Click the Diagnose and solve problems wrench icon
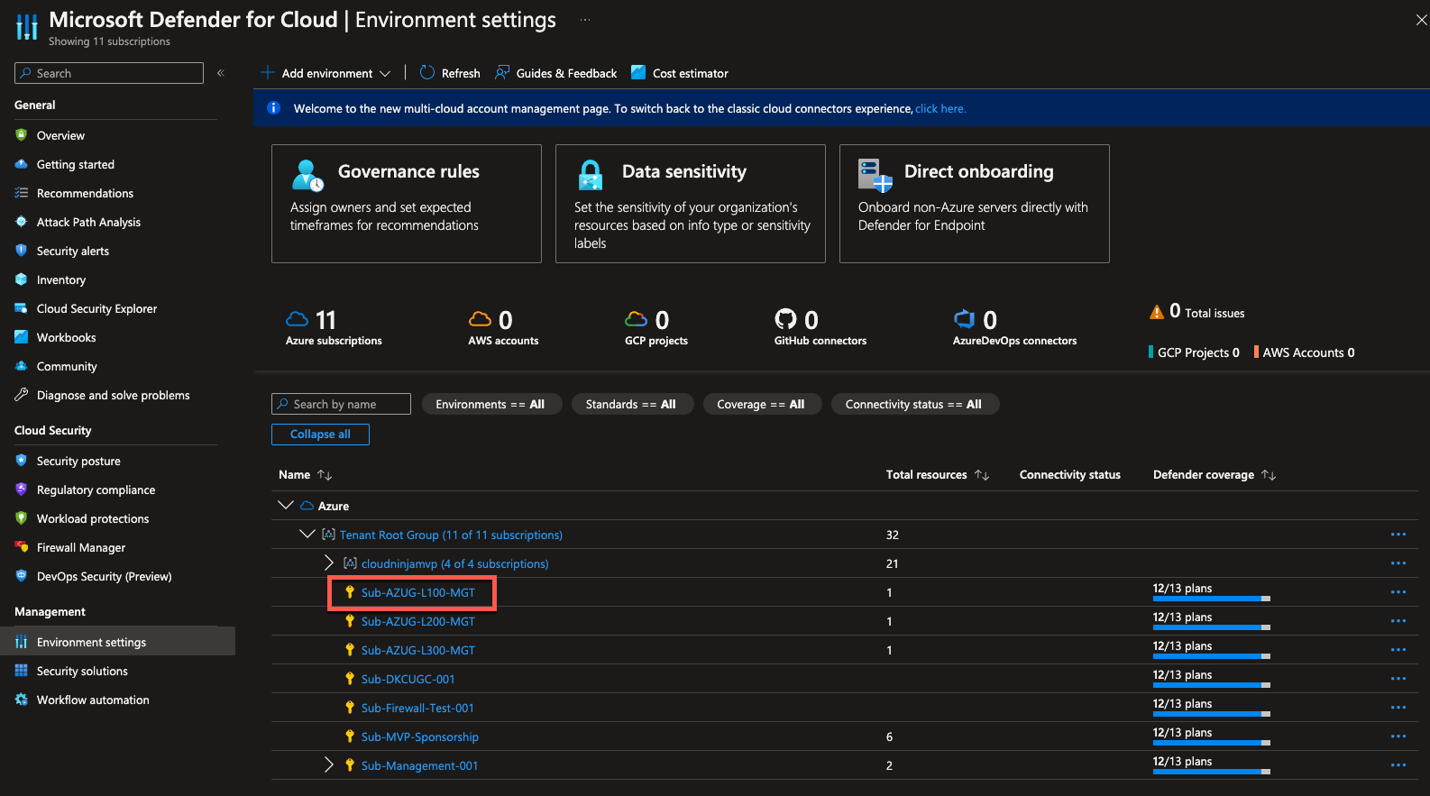The height and width of the screenshot is (796, 1430). [22, 395]
